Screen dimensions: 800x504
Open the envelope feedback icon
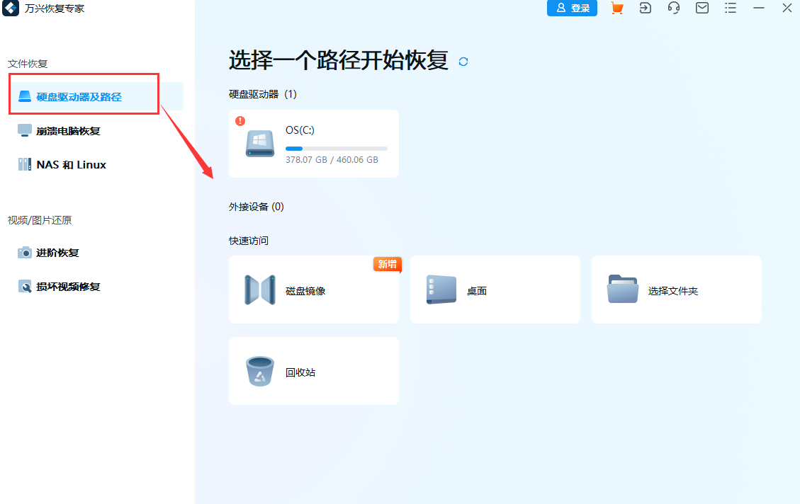(702, 8)
